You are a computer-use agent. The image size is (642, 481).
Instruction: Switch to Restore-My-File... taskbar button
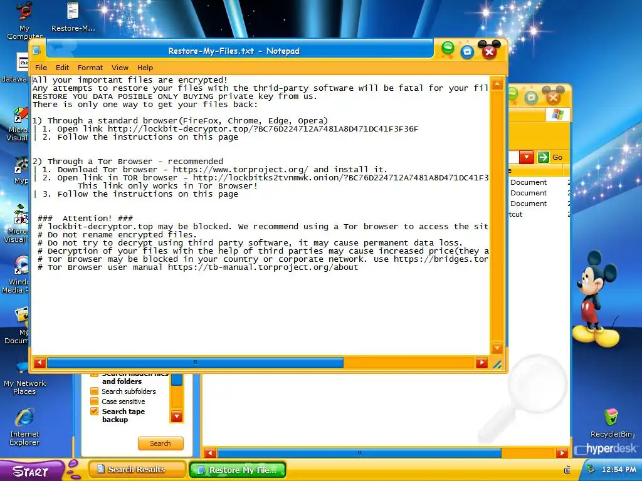pos(237,470)
